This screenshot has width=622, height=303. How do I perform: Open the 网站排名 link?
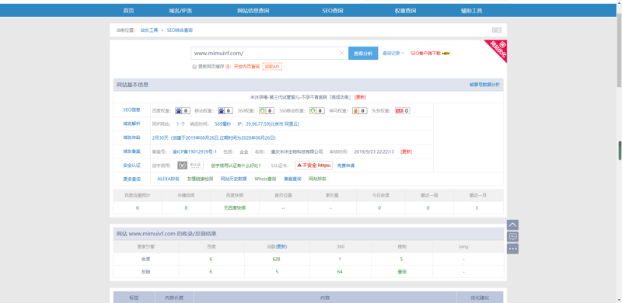pos(317,179)
